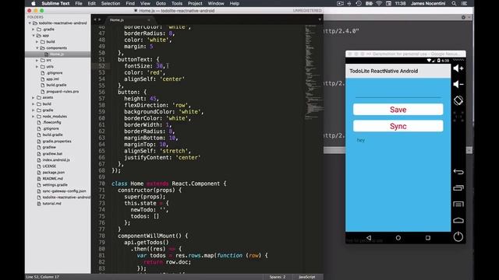499x280 pixels.
Task: Click previous tab arrow in Sublime tab bar
Action: point(95,19)
